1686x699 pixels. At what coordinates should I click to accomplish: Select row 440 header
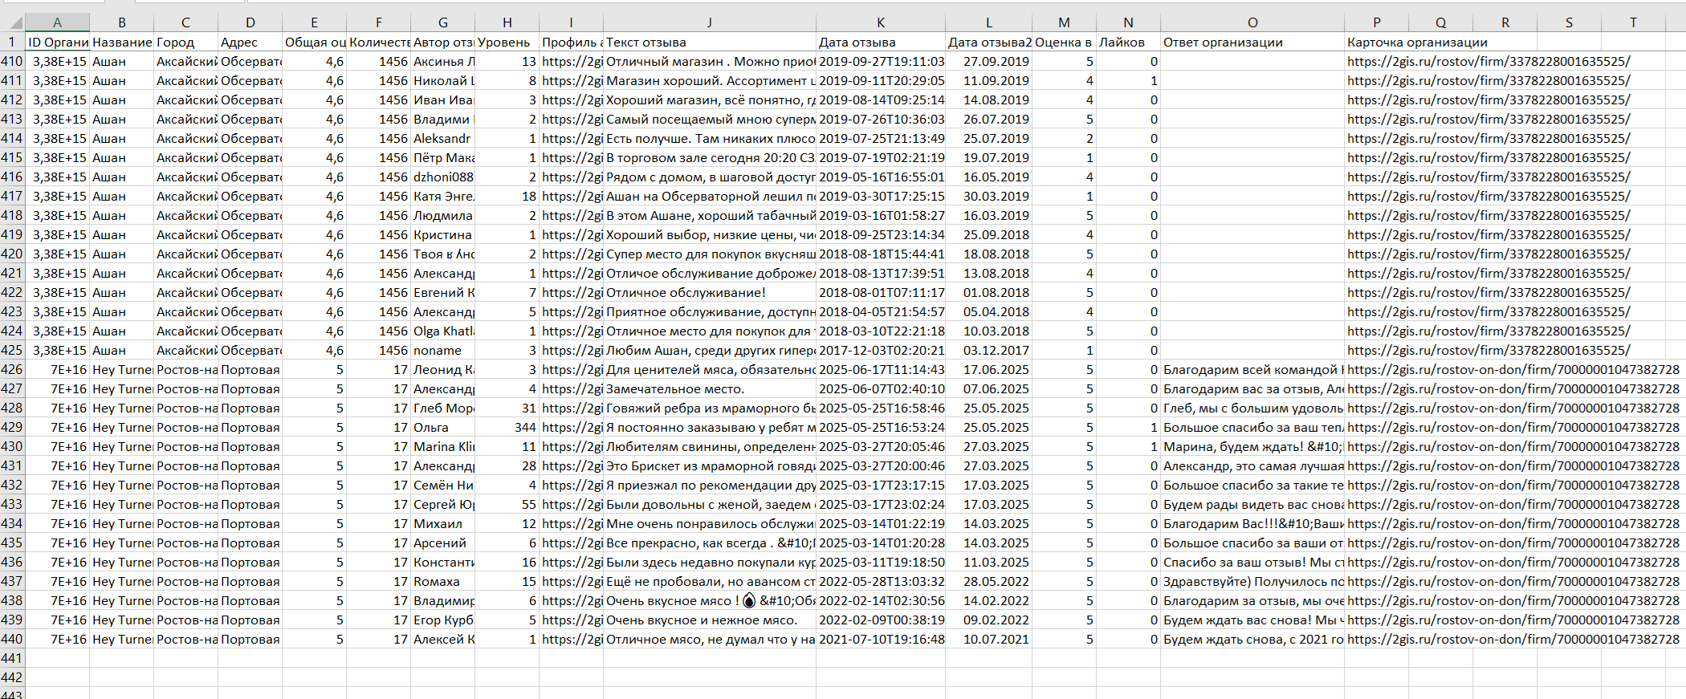point(12,639)
